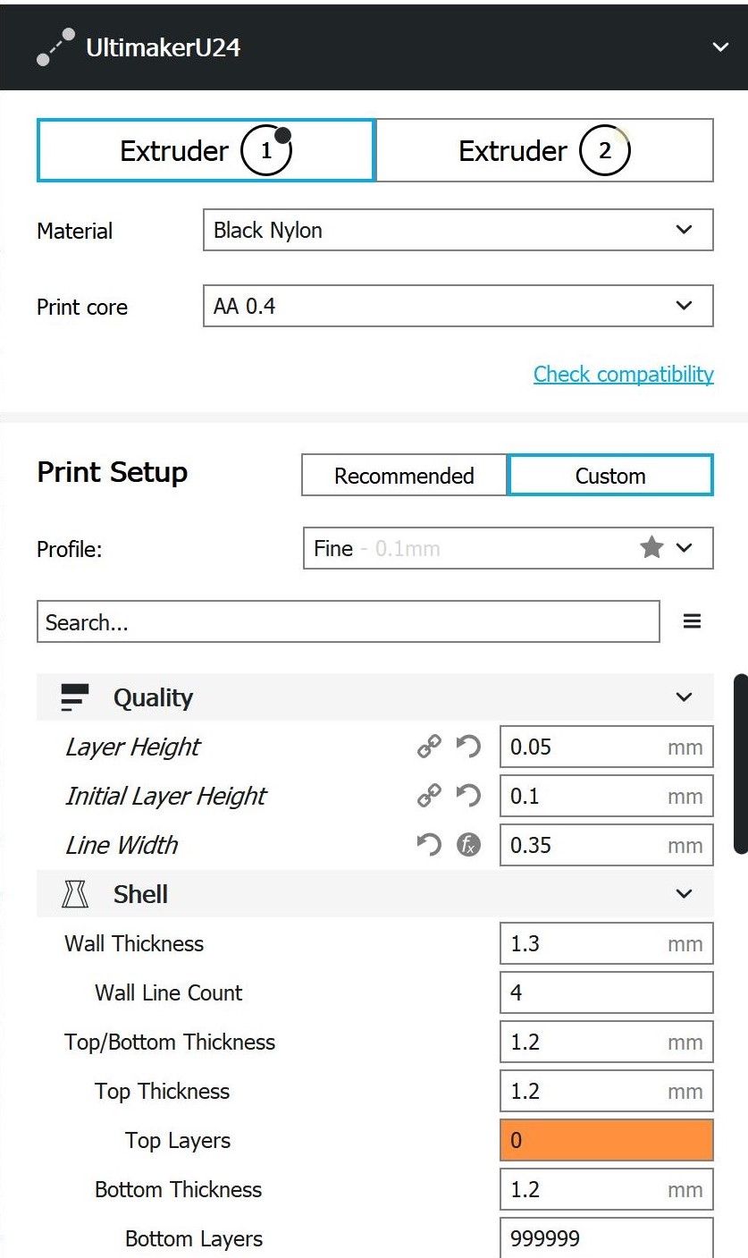Click the Check compatibility link
The width and height of the screenshot is (748, 1258).
[x=623, y=374]
